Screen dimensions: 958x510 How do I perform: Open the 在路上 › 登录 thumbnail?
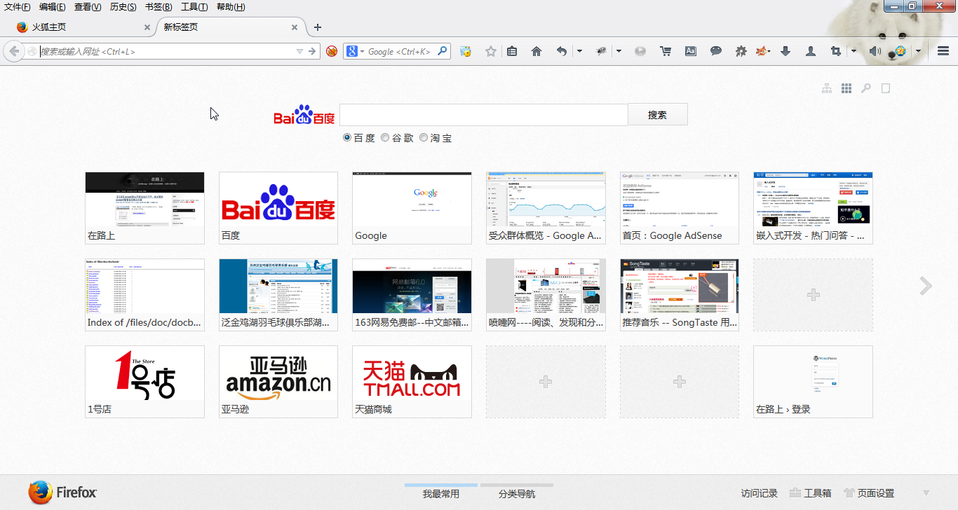pyautogui.click(x=813, y=382)
